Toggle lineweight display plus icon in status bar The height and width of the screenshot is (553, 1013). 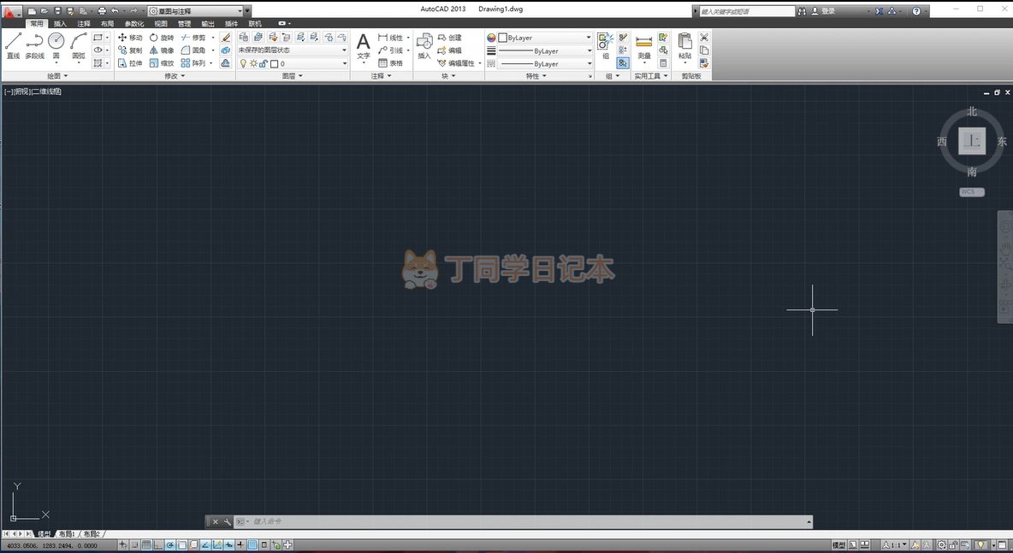coord(240,545)
